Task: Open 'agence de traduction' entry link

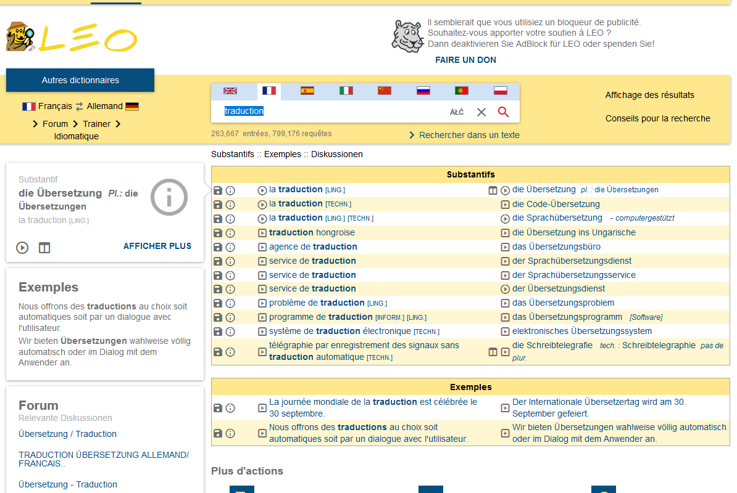Action: [x=313, y=246]
